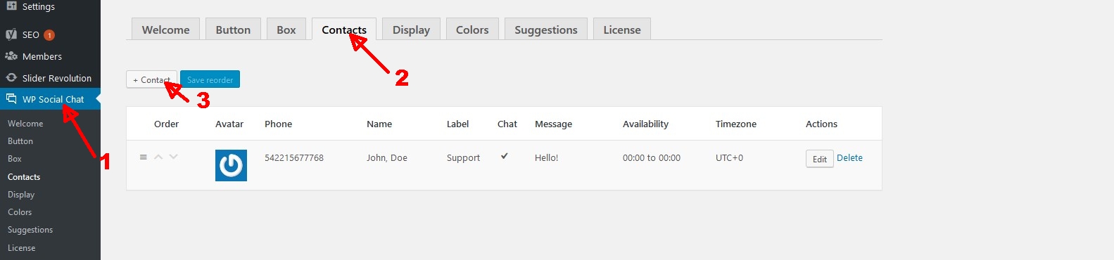Go to the Box submenu item in the sidebar
This screenshot has width=1114, height=260.
coord(15,159)
